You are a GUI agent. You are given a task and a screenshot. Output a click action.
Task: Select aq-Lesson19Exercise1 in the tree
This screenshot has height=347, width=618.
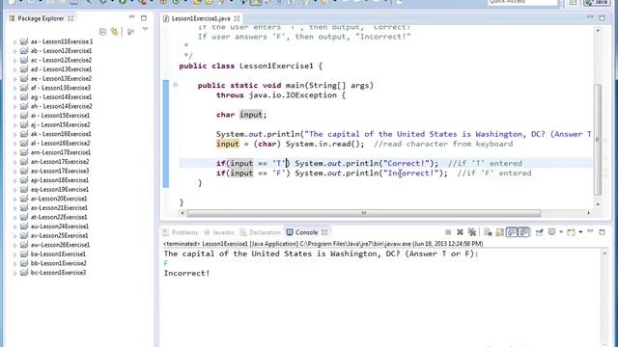[x=60, y=189]
